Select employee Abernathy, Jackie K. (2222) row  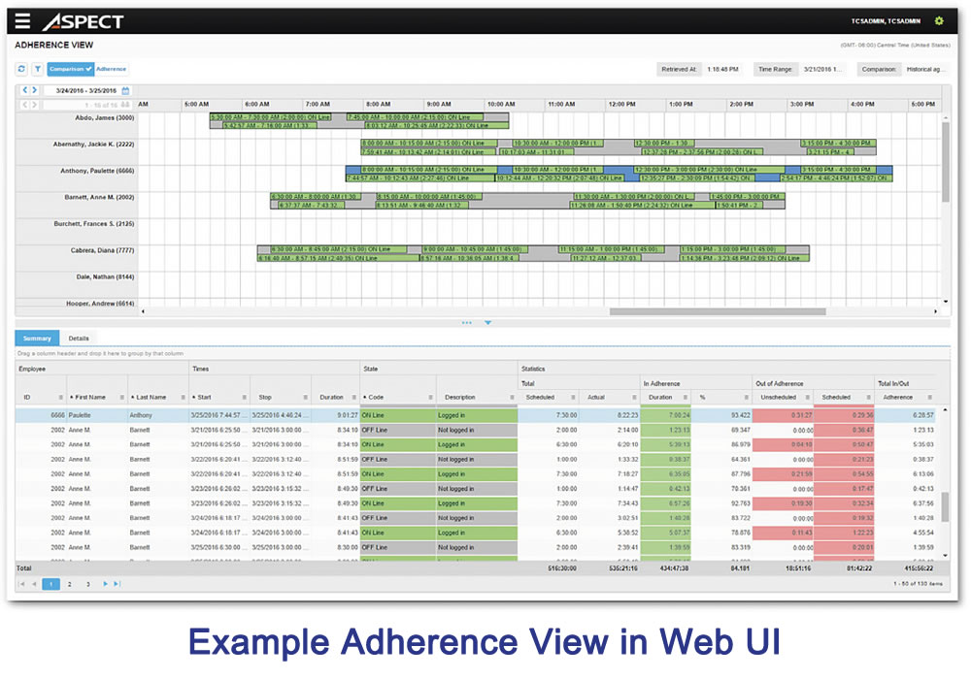pos(93,145)
